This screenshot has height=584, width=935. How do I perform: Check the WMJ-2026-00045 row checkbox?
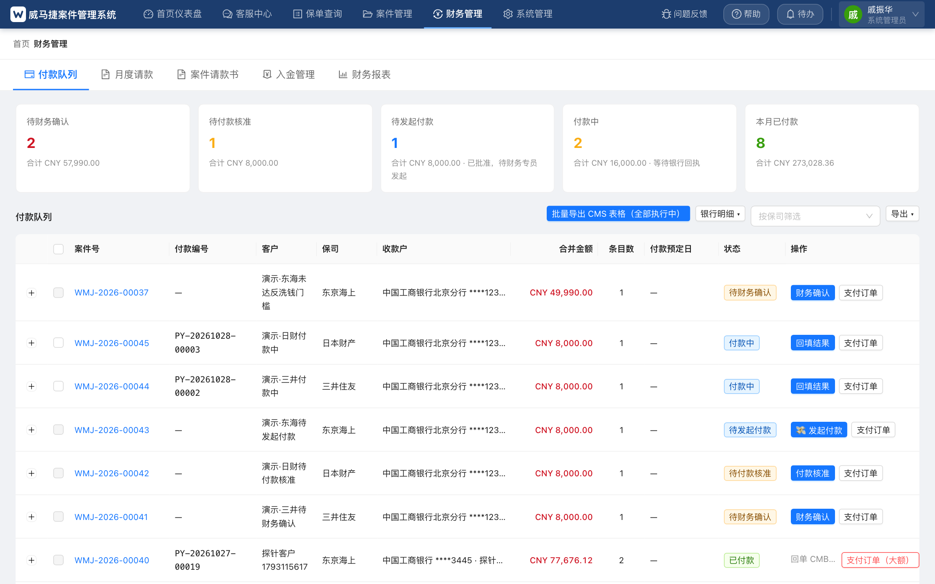58,343
